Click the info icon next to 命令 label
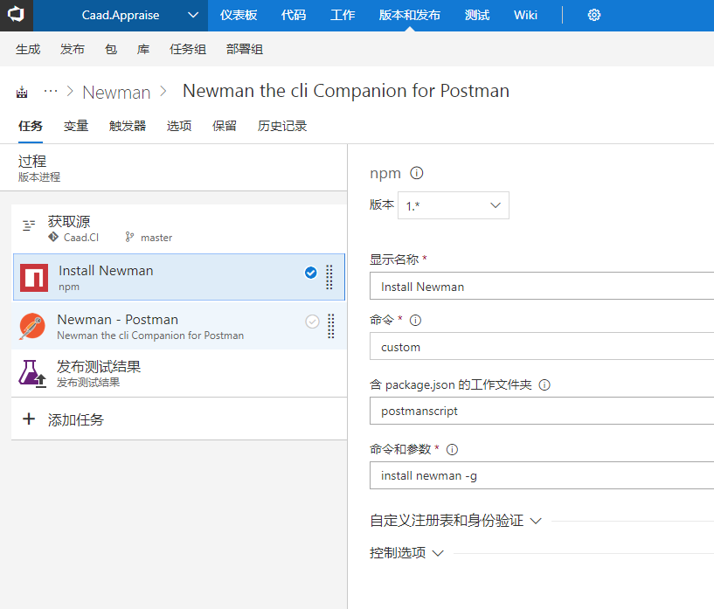Viewport: 714px width, 609px height. pos(415,320)
